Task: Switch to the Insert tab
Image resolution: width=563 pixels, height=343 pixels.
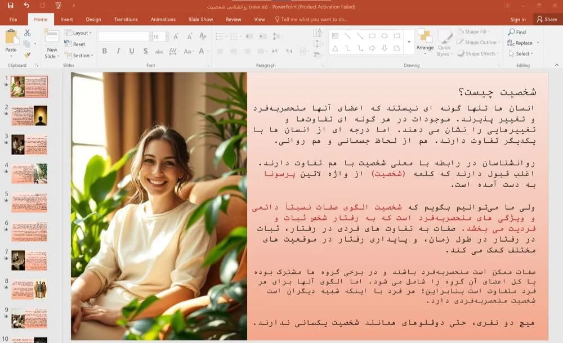Action: [66, 19]
